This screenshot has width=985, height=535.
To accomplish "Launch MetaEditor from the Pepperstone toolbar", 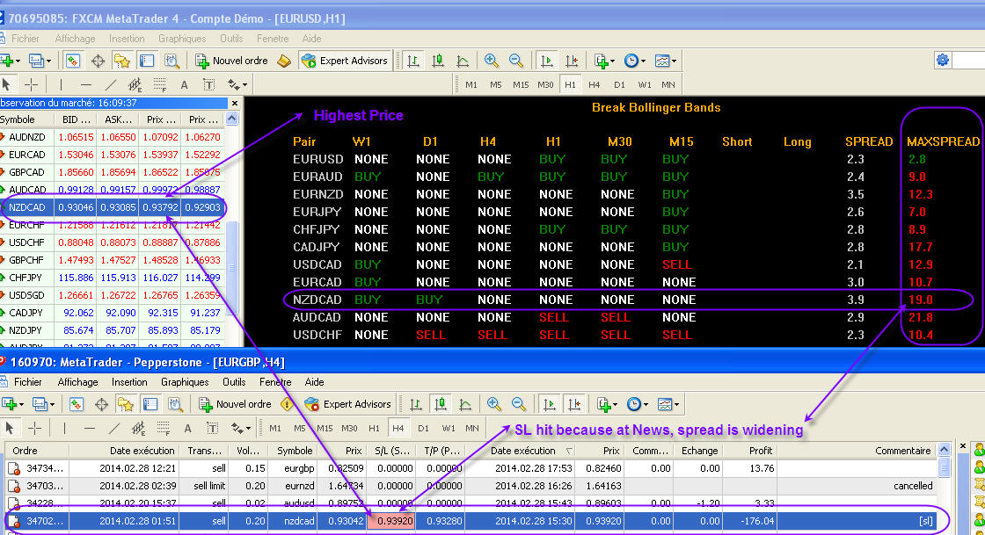I will 287,404.
